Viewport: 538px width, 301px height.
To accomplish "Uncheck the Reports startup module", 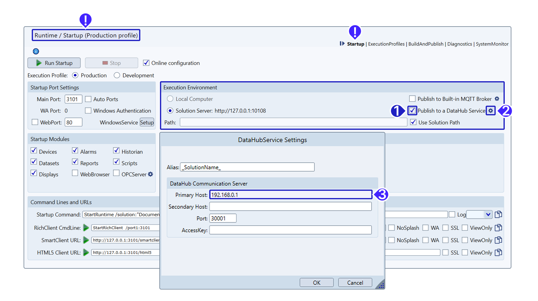I will click(75, 162).
